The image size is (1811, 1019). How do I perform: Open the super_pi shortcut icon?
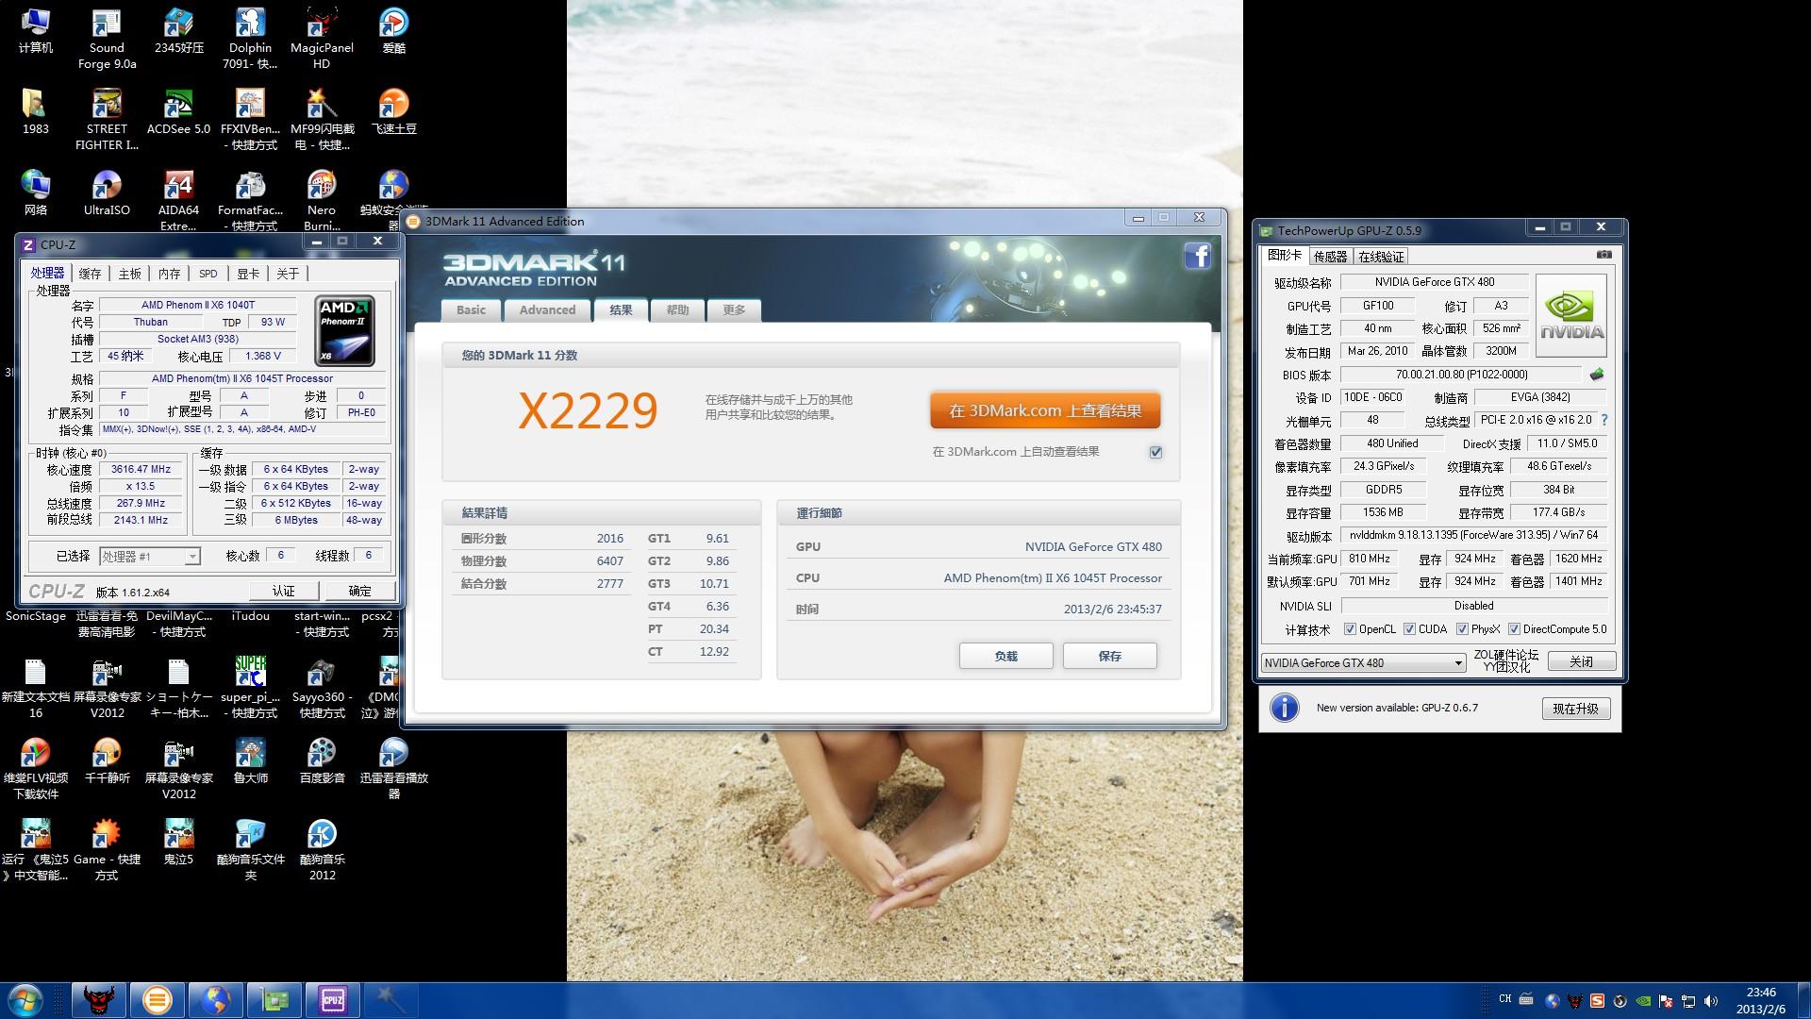point(250,688)
